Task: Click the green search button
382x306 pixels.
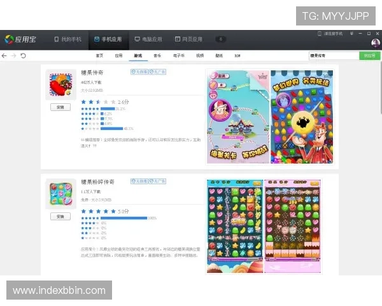Action: click(x=369, y=55)
